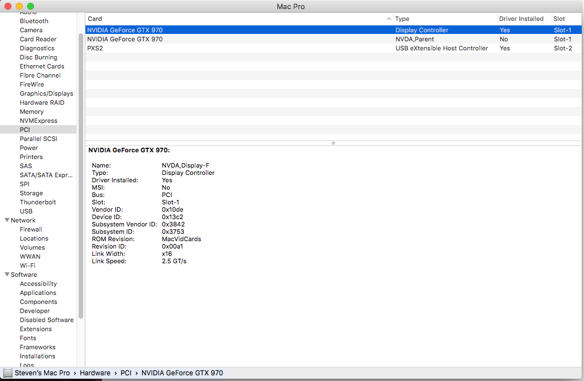Open Accessibility under Software
584x381 pixels.
click(38, 284)
